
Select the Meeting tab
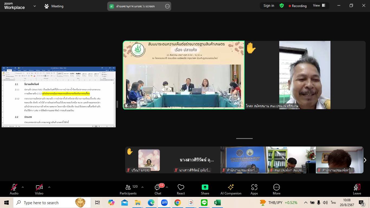[54, 6]
